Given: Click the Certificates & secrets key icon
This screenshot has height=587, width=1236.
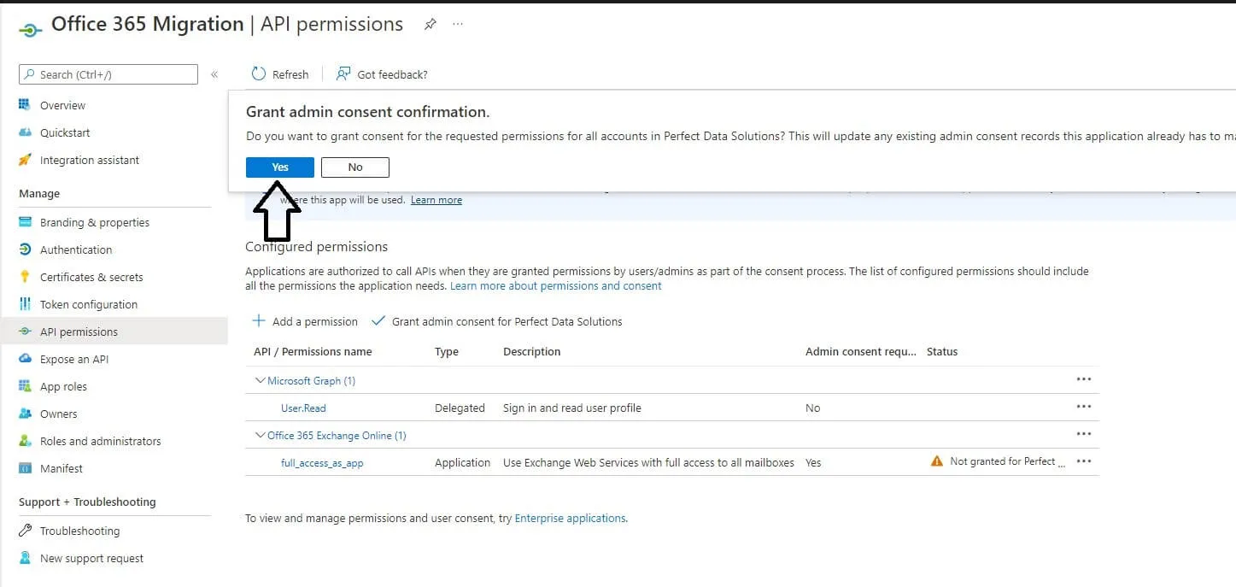Looking at the screenshot, I should coord(25,277).
